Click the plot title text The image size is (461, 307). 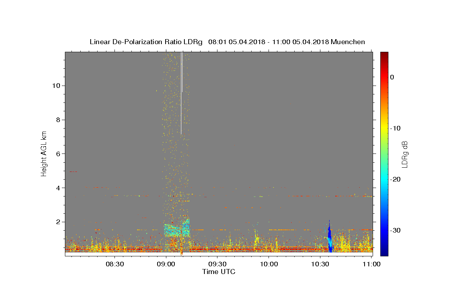[227, 42]
